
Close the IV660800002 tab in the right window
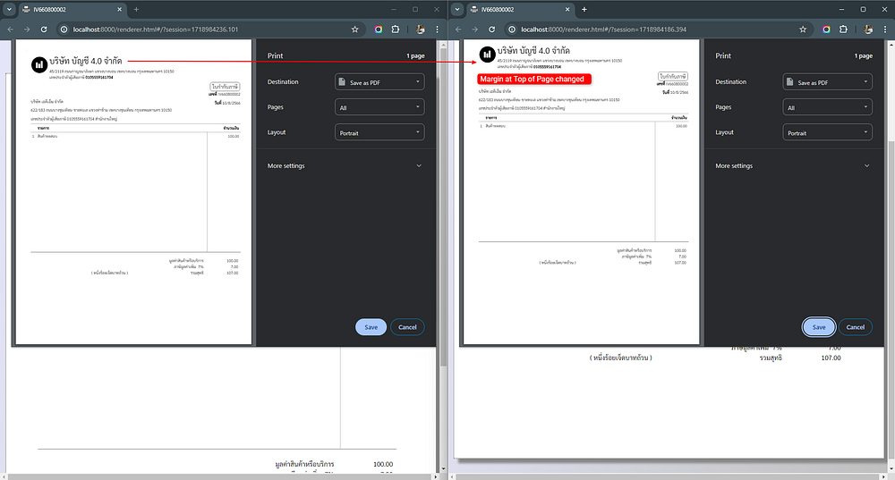click(569, 9)
